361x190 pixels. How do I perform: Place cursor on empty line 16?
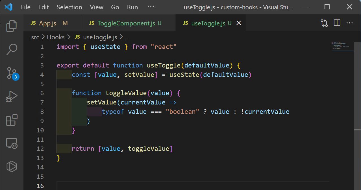coord(193,186)
